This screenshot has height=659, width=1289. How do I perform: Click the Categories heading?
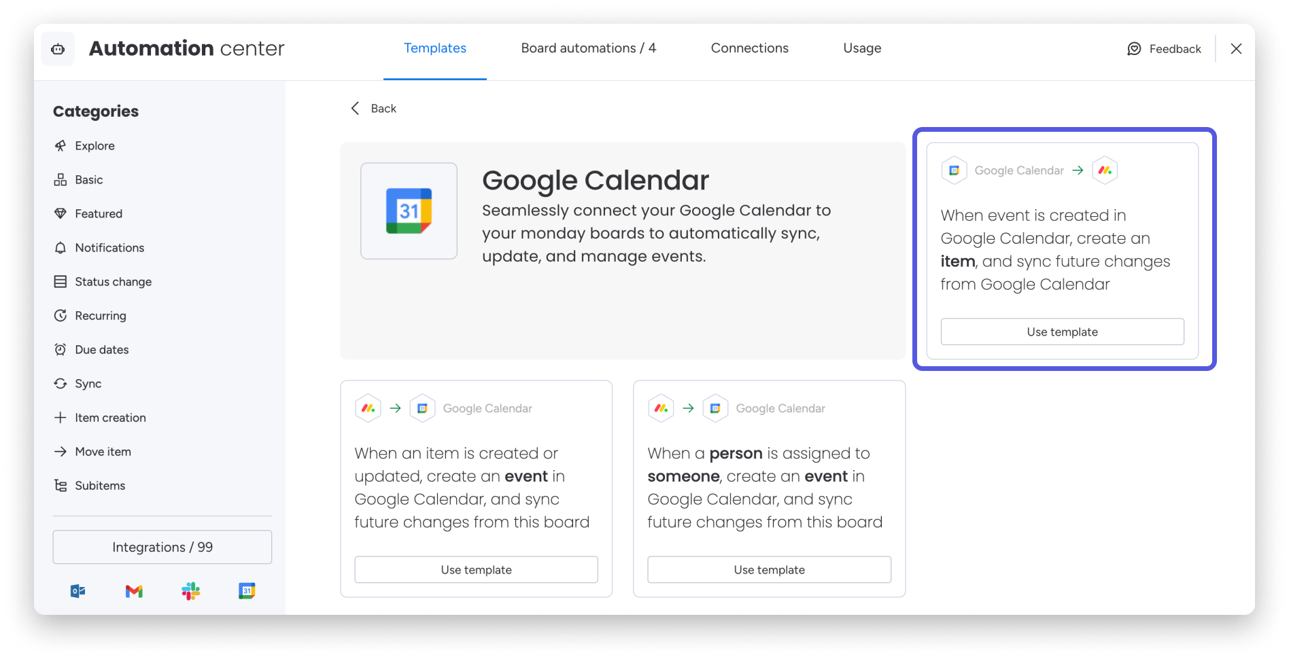96,111
